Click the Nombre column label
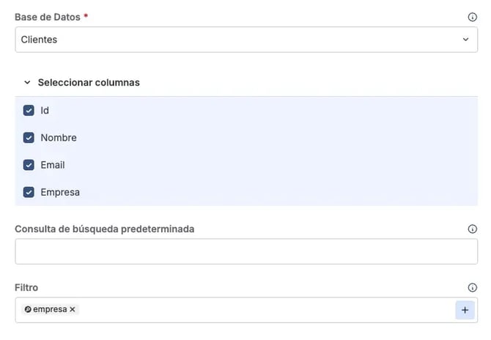 (x=59, y=138)
